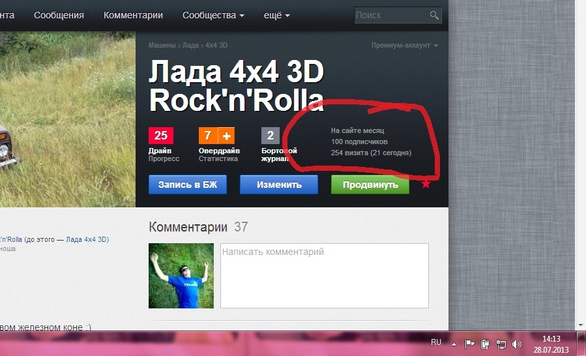This screenshot has width=586, height=356.
Task: Click the power plug tray icon
Action: pyautogui.click(x=485, y=344)
